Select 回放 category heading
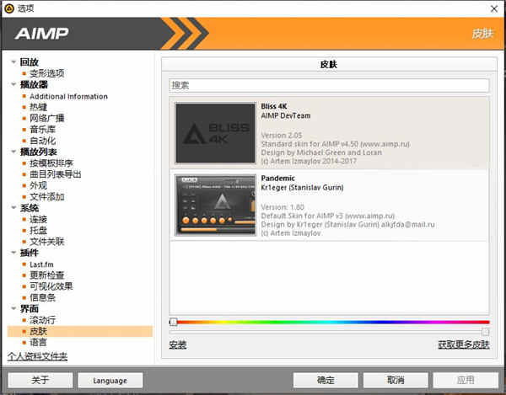The image size is (506, 395). click(x=30, y=61)
